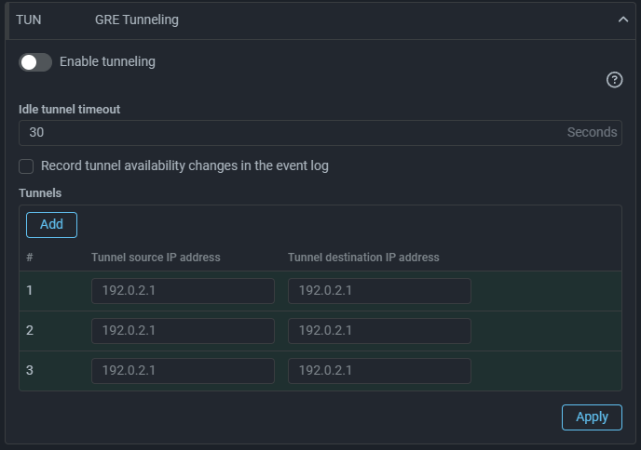Image resolution: width=641 pixels, height=450 pixels.
Task: Select the Tunnel destination IP address column header
Action: 363,258
